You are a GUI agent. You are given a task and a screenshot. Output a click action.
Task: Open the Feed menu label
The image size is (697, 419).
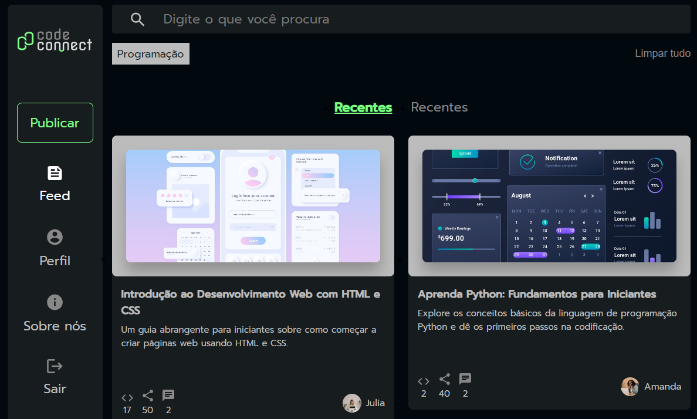click(55, 196)
